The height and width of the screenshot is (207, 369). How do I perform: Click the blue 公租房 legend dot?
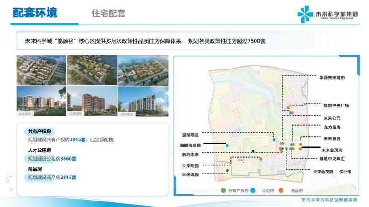253,190
